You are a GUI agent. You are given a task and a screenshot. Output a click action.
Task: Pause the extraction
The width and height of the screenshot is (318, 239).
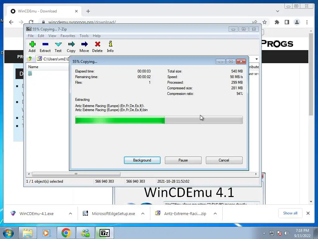click(183, 160)
